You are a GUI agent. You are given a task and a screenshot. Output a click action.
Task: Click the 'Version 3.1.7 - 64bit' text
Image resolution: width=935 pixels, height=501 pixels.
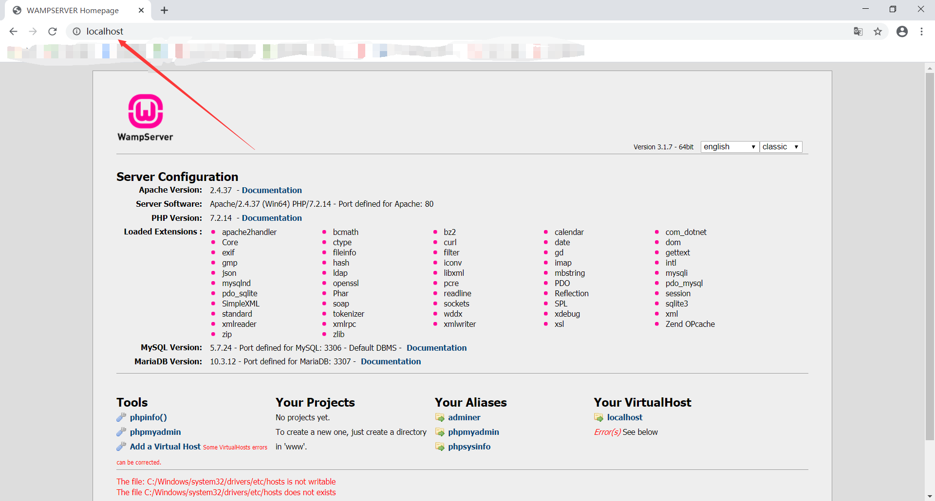click(x=663, y=147)
